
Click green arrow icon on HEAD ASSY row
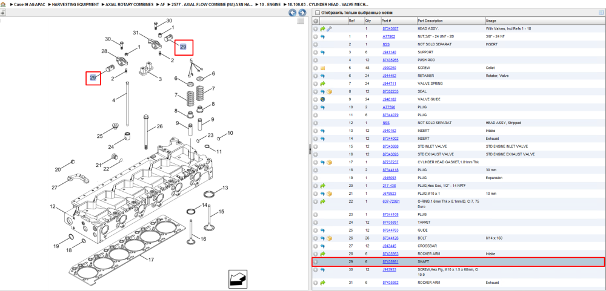(x=322, y=28)
